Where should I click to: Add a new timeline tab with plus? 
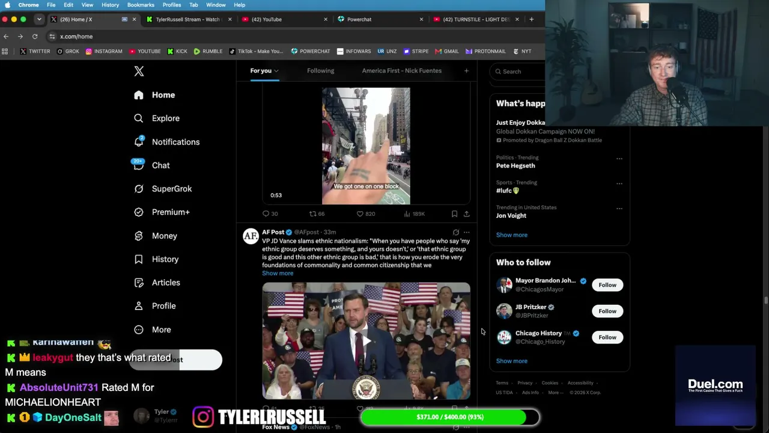tap(466, 71)
